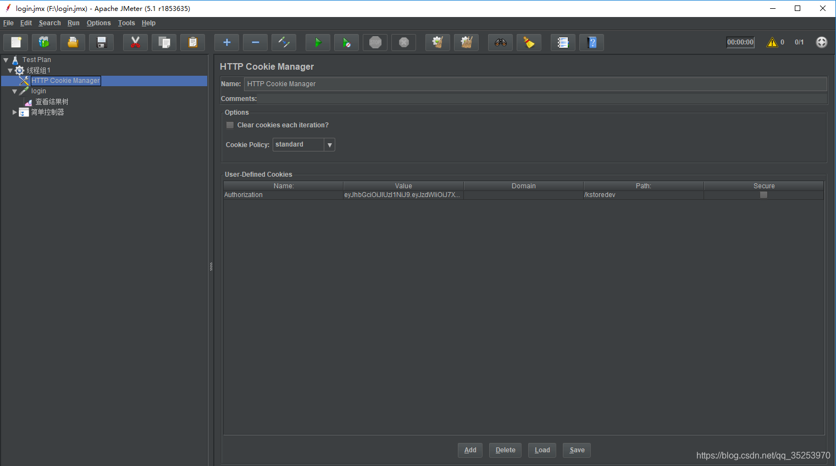
Task: Open the Options menu
Action: (x=99, y=23)
